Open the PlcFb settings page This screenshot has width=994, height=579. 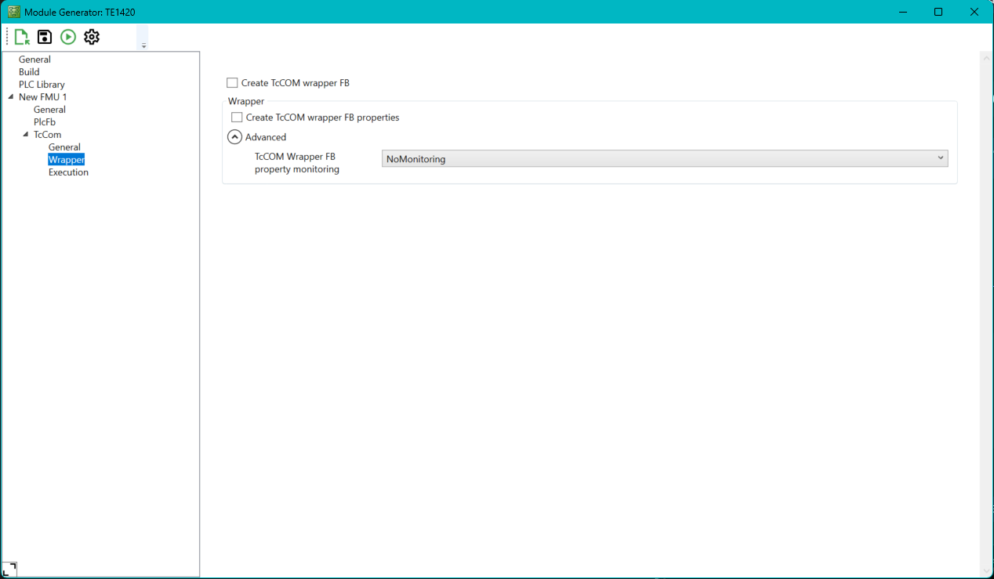tap(44, 121)
